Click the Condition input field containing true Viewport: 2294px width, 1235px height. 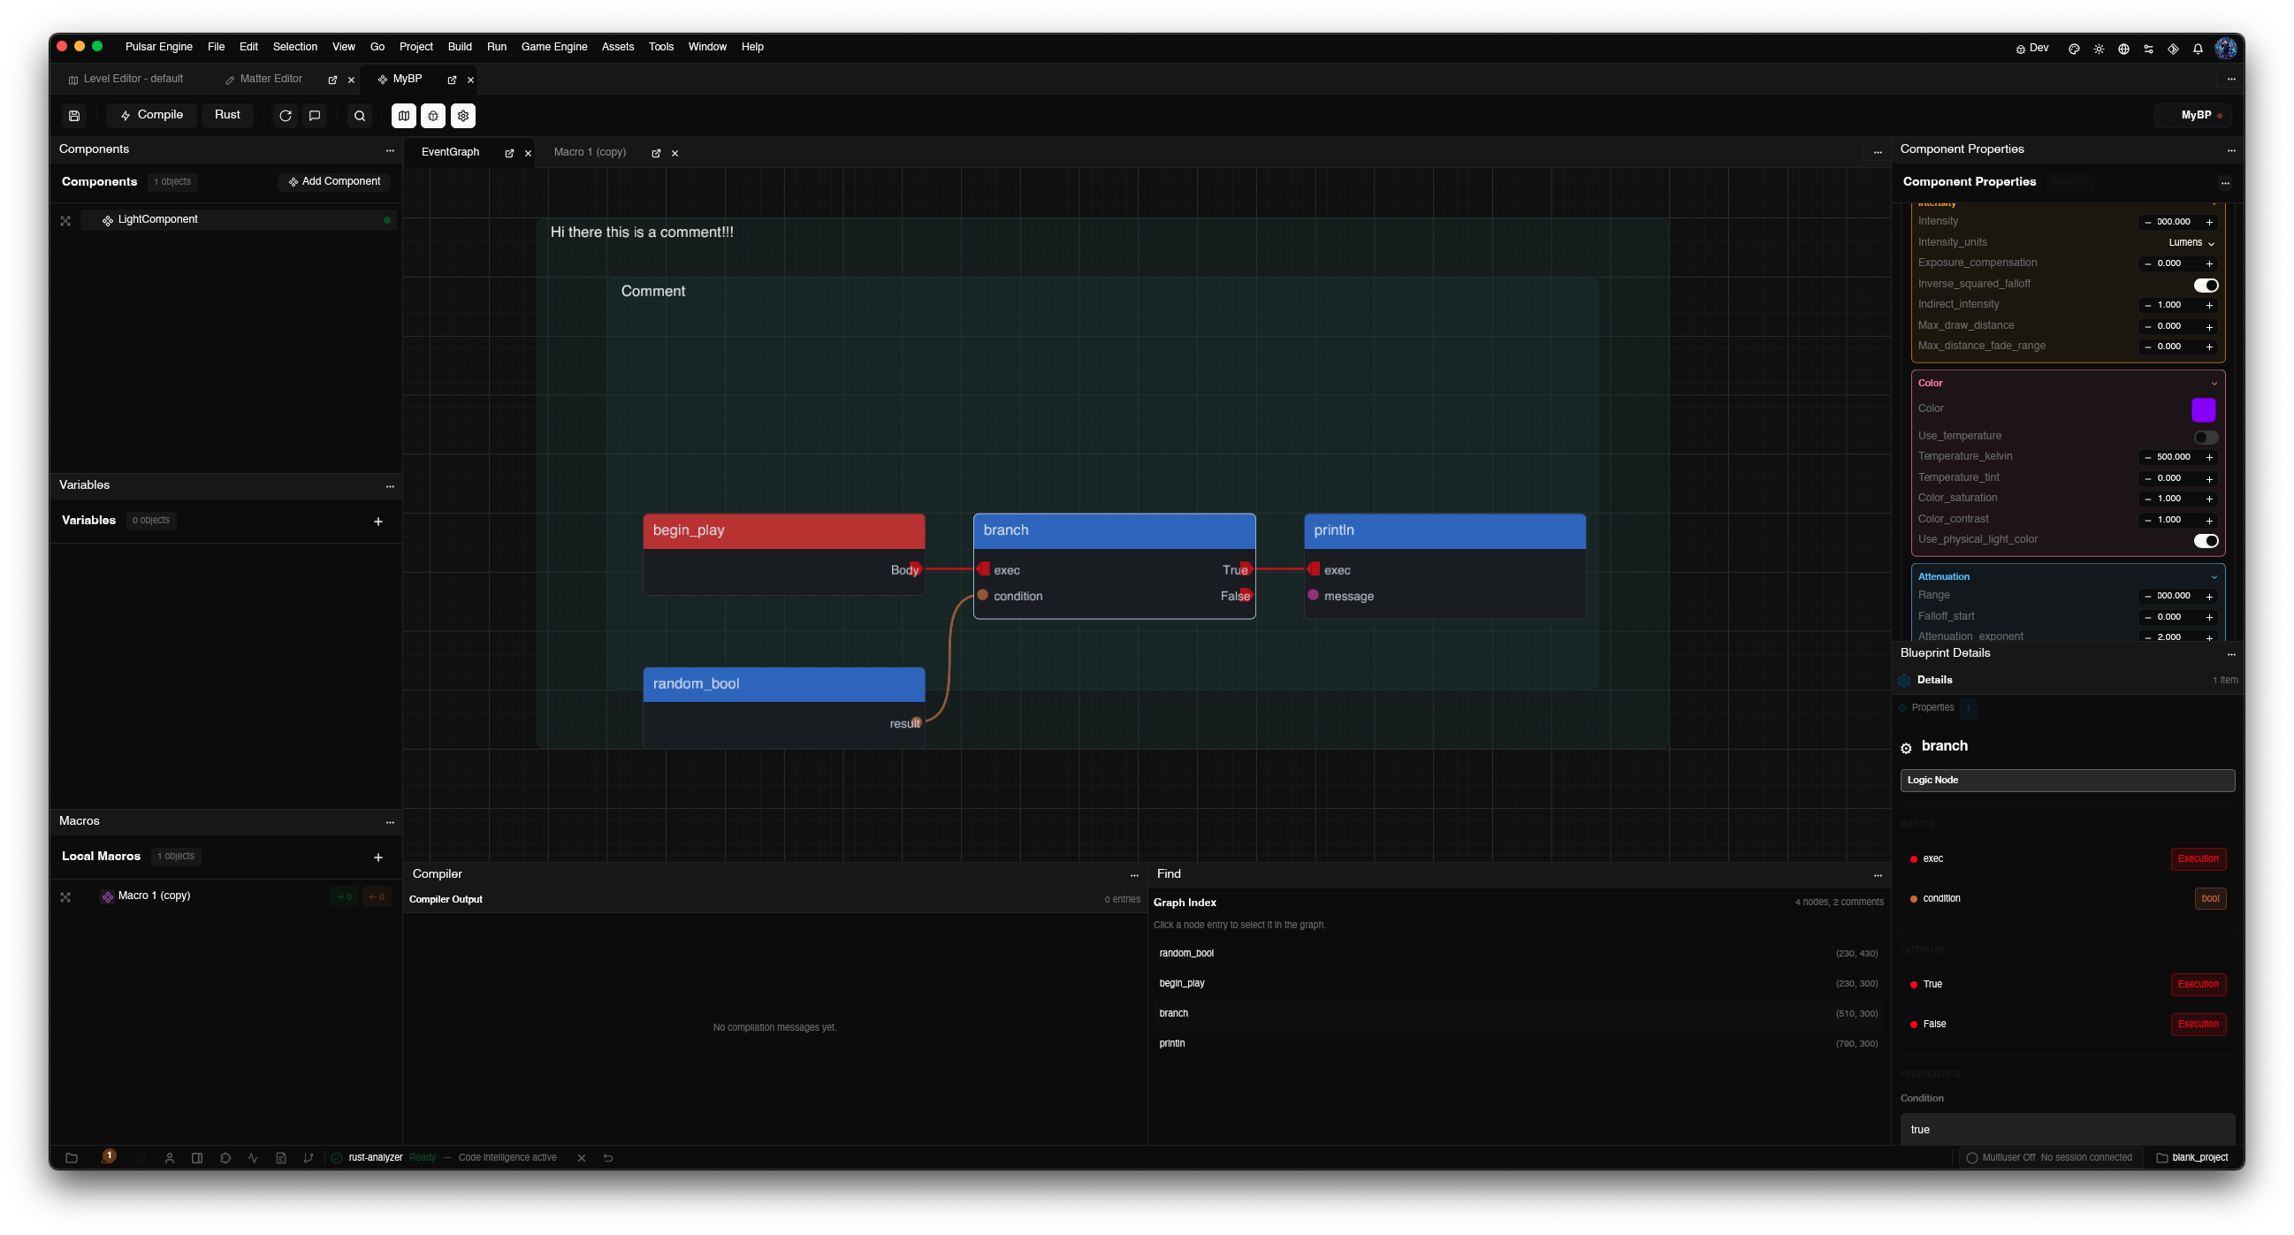(2066, 1130)
